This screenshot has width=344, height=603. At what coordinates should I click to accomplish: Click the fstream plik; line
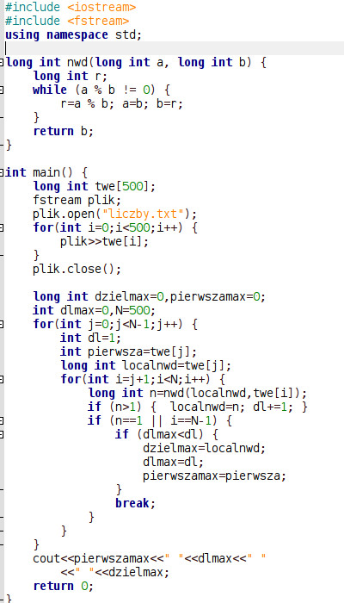pyautogui.click(x=77, y=201)
